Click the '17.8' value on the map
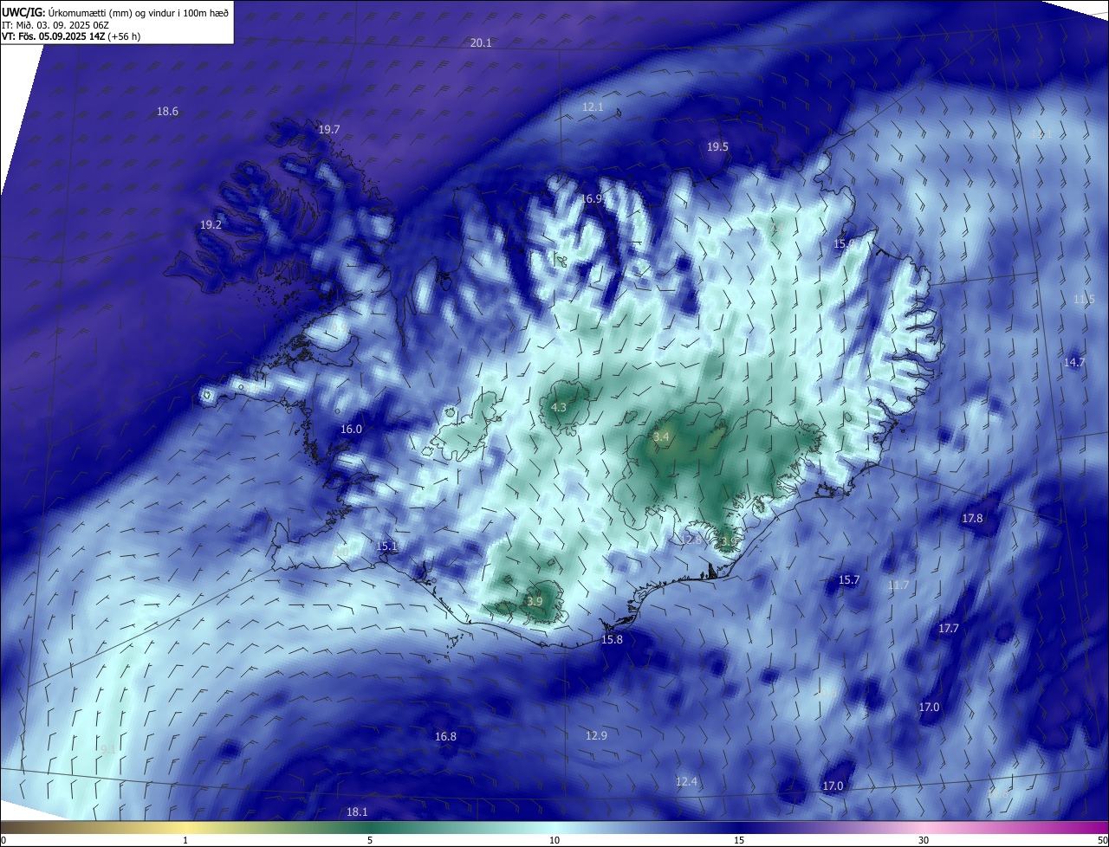The image size is (1109, 847). click(x=972, y=519)
